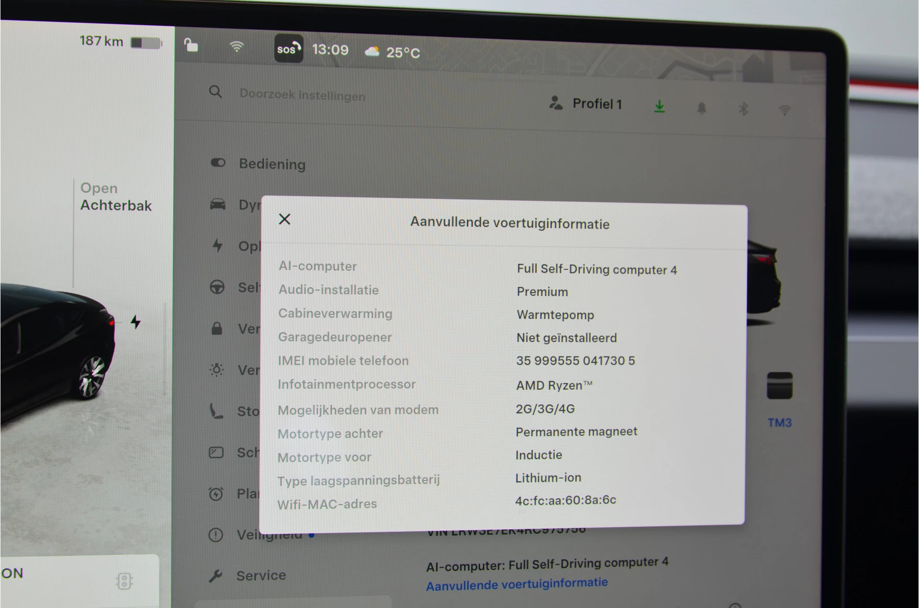Tap the Wi-Fi icon beside the lock
The width and height of the screenshot is (919, 608).
[236, 46]
